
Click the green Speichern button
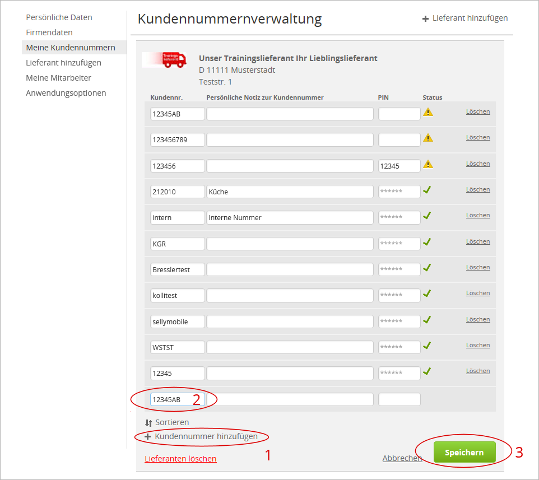pos(464,452)
